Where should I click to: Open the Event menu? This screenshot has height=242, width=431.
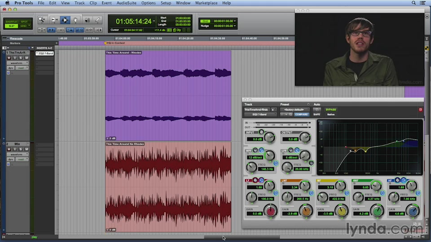[106, 3]
